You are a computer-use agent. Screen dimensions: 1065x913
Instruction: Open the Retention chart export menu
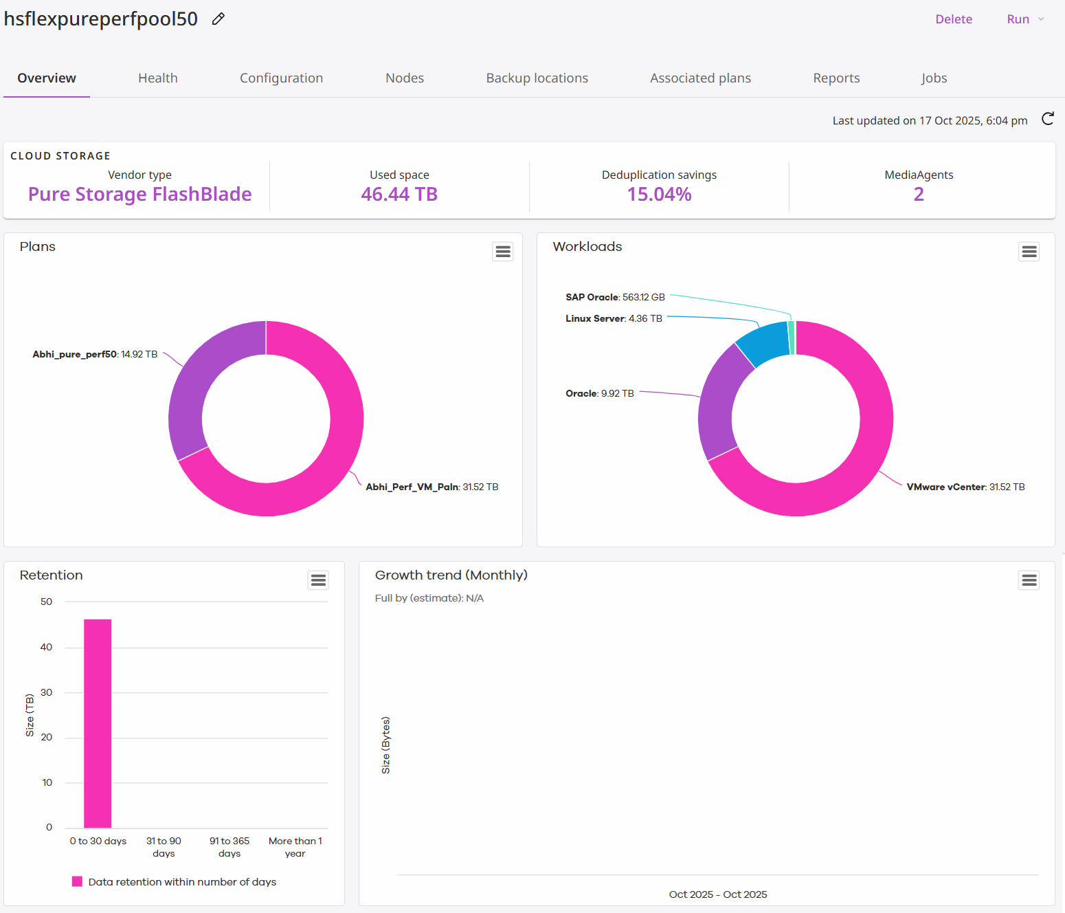click(x=317, y=580)
